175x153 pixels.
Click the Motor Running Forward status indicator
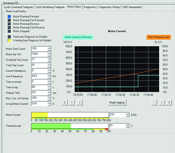pyautogui.click(x=10, y=17)
